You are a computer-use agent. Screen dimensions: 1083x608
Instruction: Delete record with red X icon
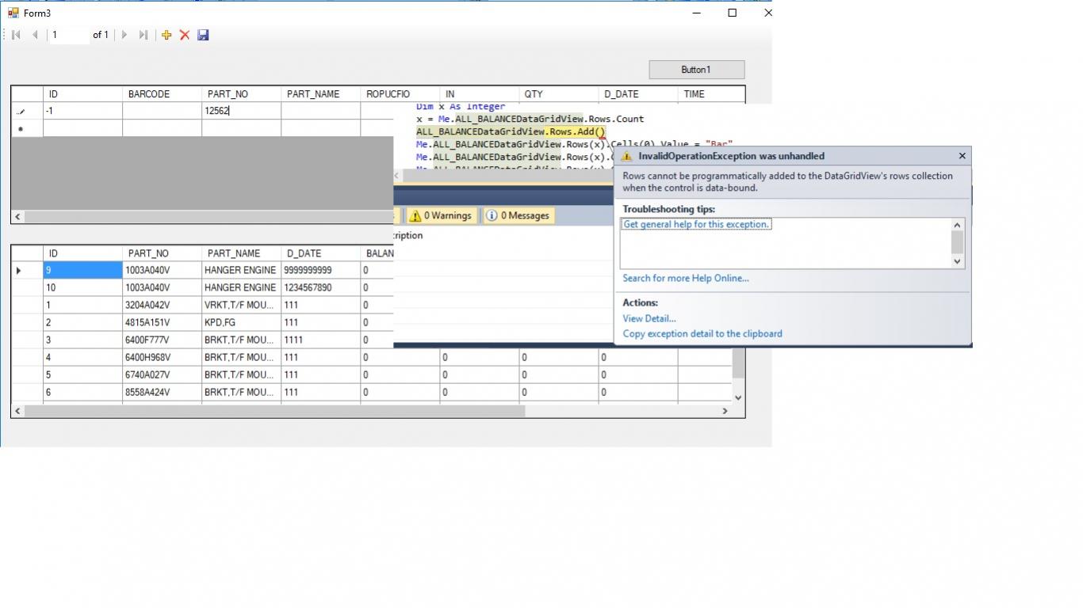point(185,35)
